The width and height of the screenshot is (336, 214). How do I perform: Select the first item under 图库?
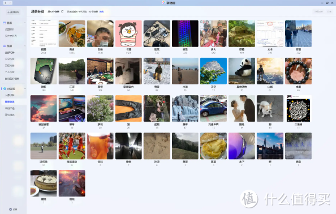coord(10,29)
